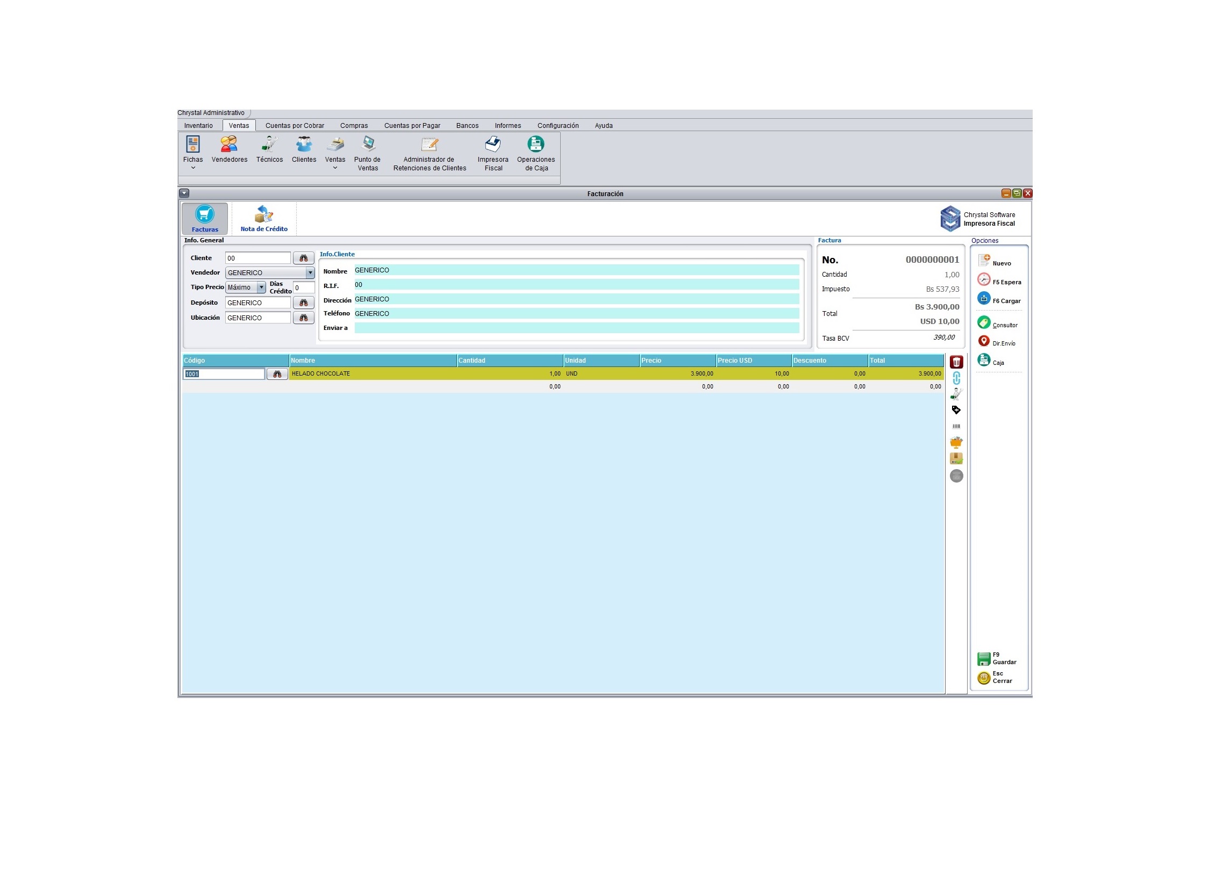Open the Vendedor GENERICO dropdown
This screenshot has width=1216, height=892.
[310, 273]
